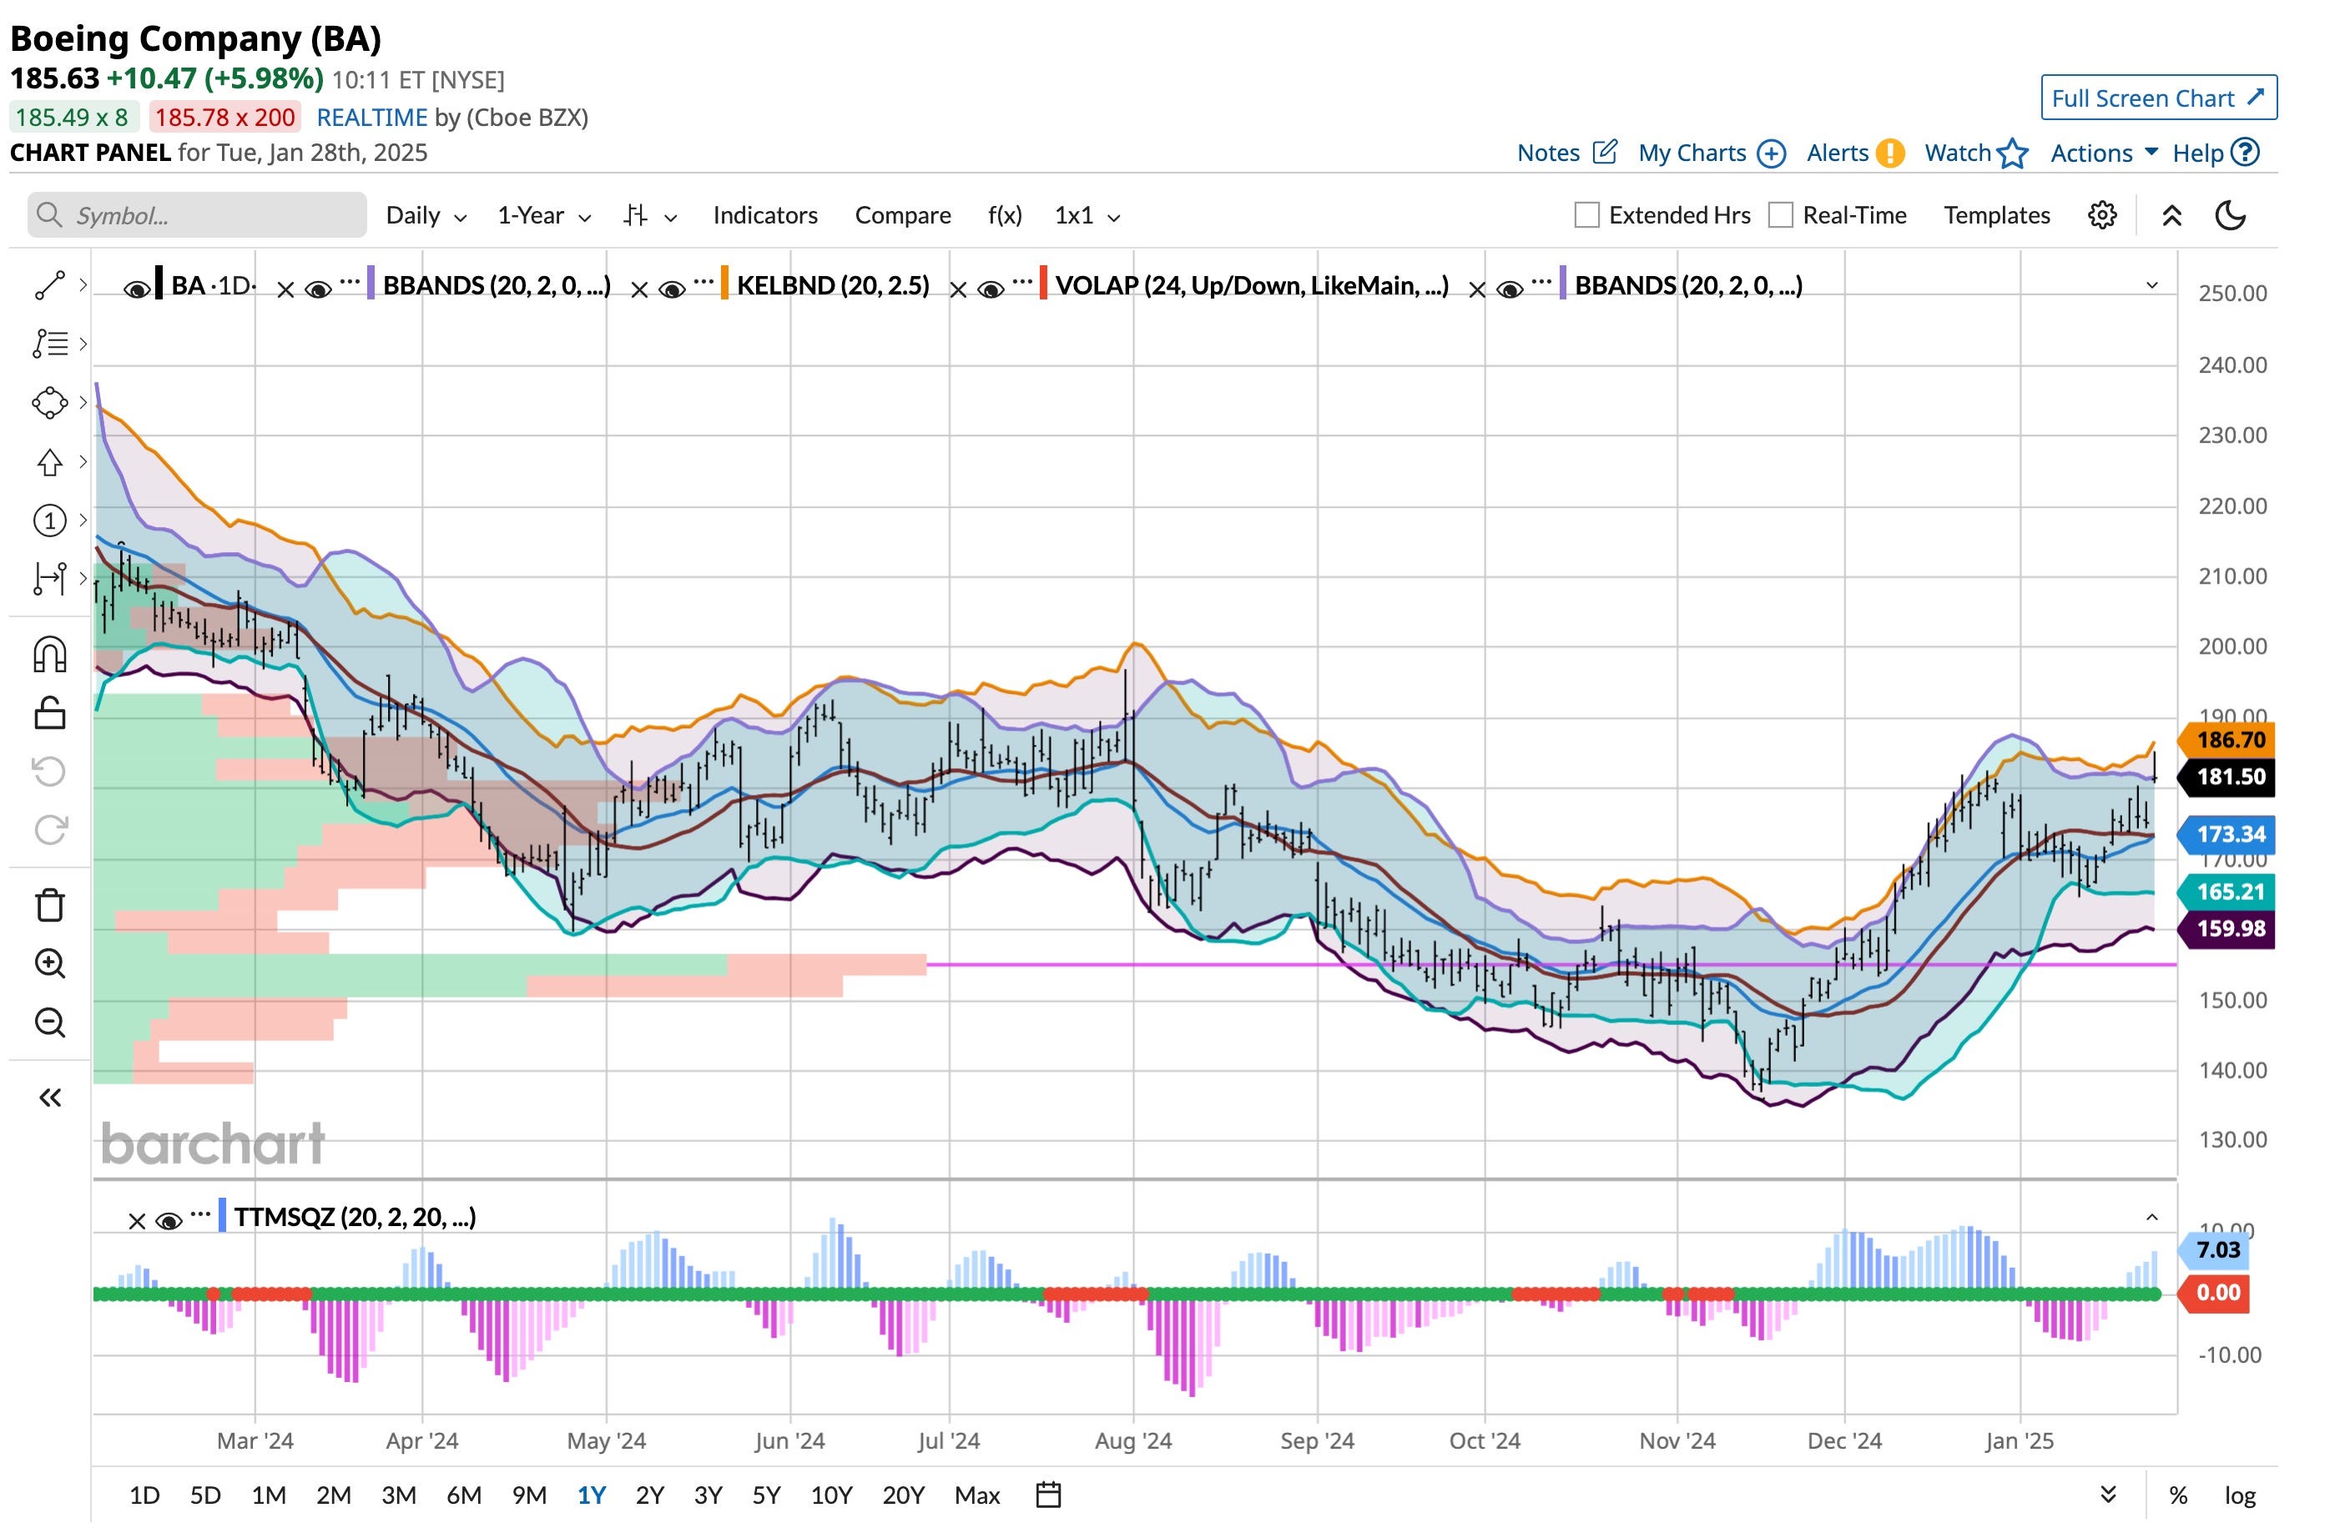Click the blue TTMSQZ color swatch
This screenshot has height=1528, width=2345.
[222, 1216]
